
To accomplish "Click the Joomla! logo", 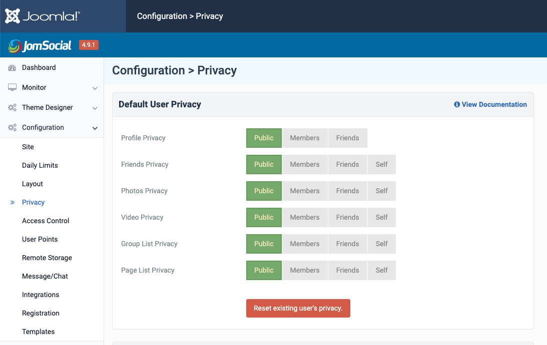I will click(43, 16).
